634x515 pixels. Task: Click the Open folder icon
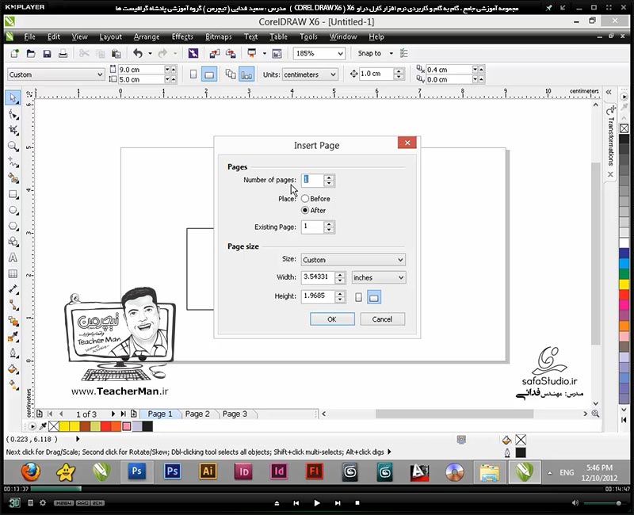click(x=31, y=53)
